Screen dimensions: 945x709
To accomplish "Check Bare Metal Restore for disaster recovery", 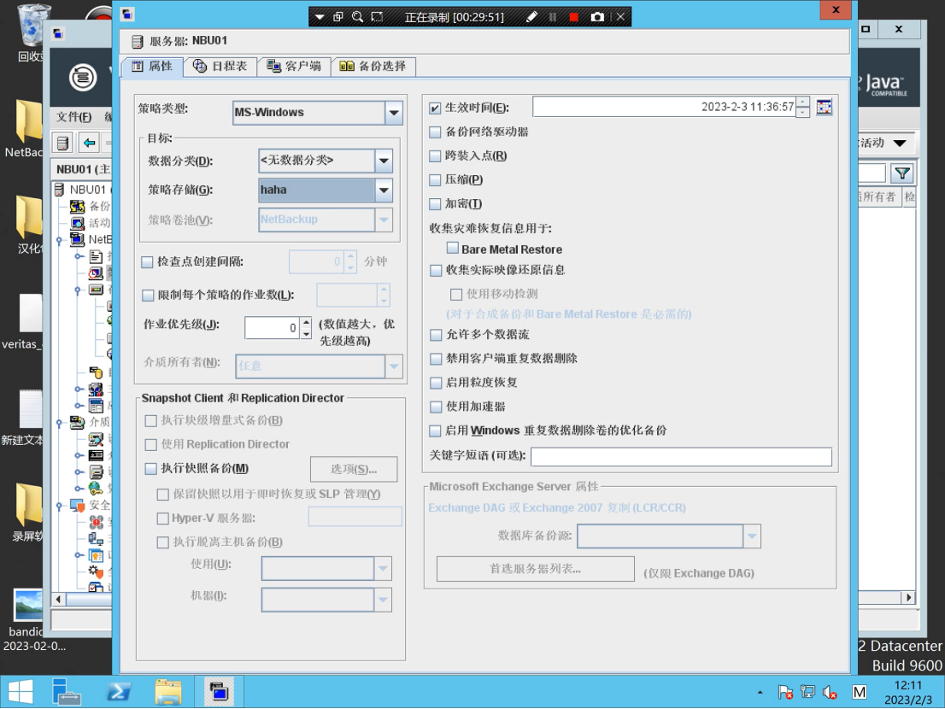I will pos(451,249).
